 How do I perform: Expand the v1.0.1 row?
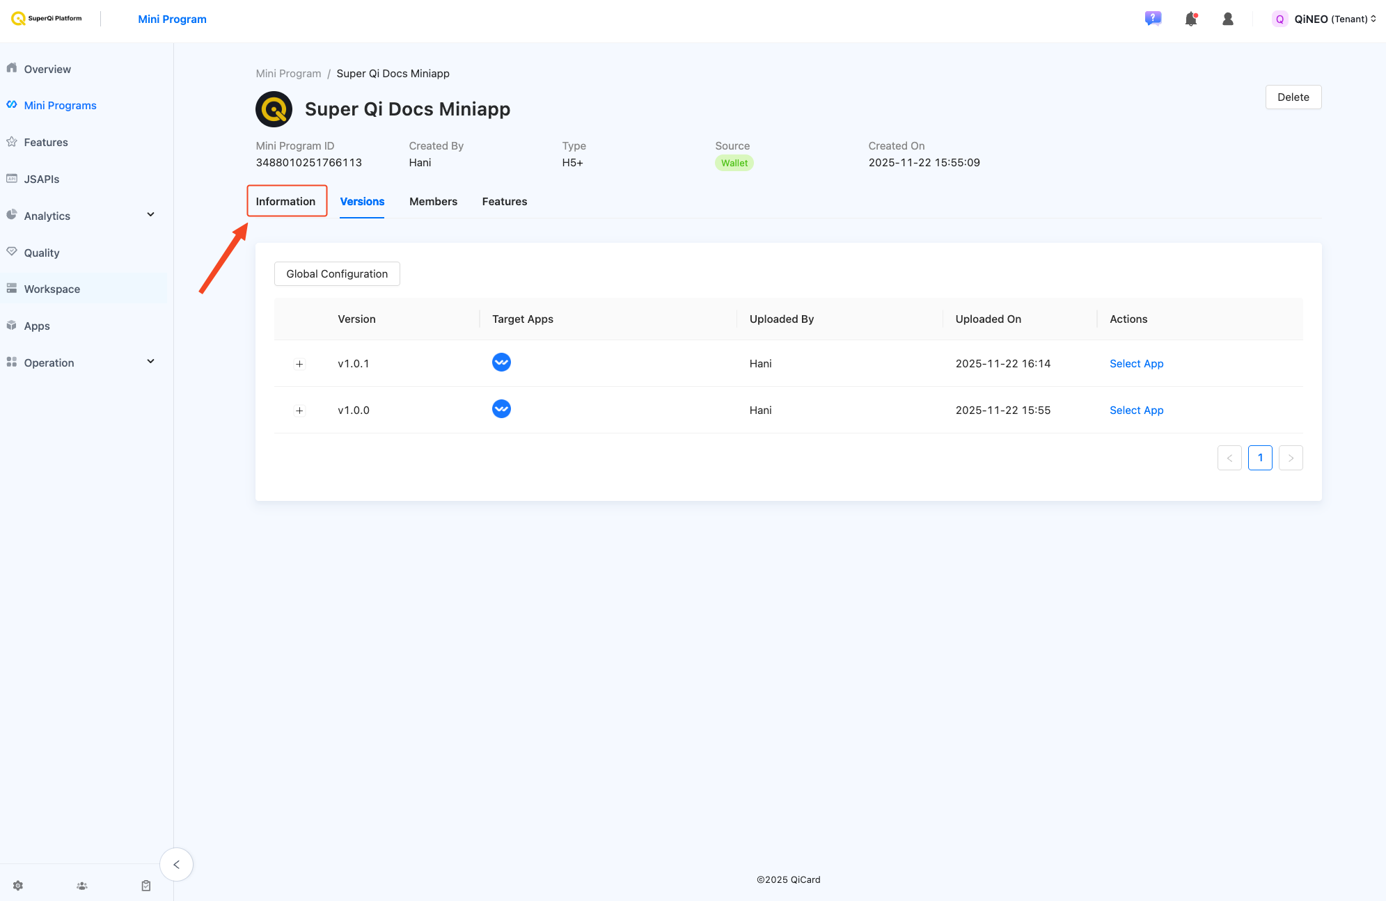tap(299, 364)
